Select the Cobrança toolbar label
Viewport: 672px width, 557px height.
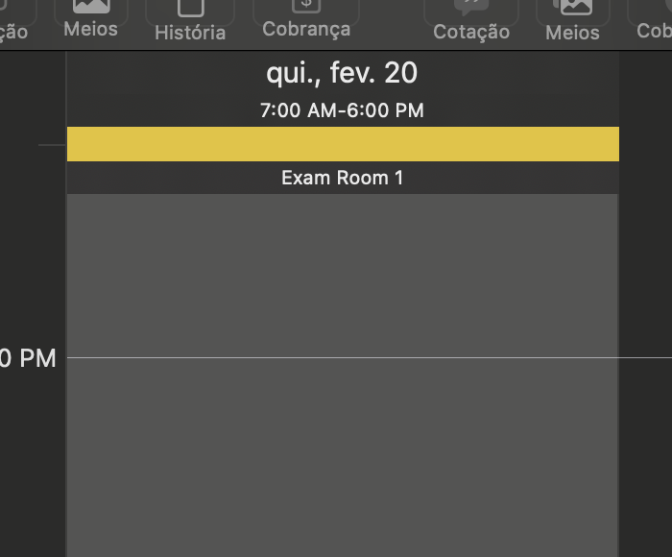point(306,30)
